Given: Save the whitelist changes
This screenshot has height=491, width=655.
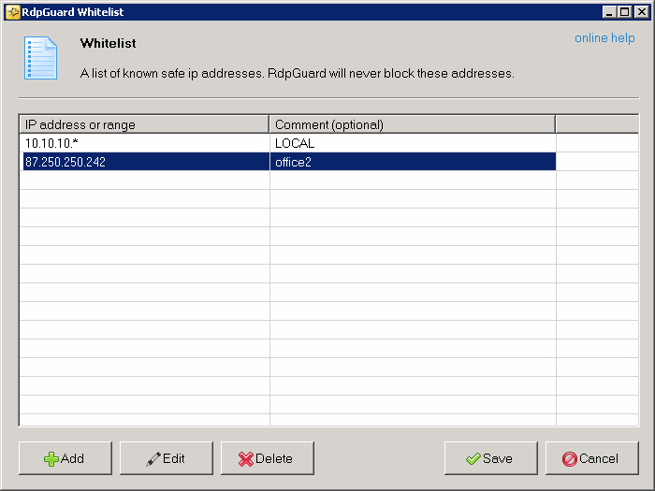Looking at the screenshot, I should click(491, 458).
